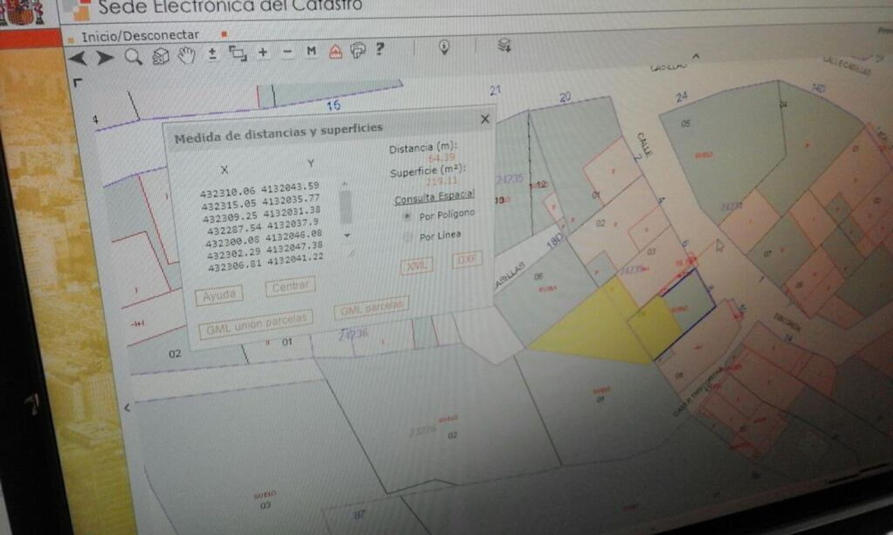Zoom out with the minus icon

point(288,52)
